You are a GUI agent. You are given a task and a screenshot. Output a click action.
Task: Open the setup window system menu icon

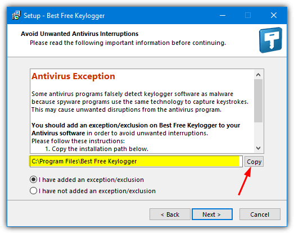(16, 15)
